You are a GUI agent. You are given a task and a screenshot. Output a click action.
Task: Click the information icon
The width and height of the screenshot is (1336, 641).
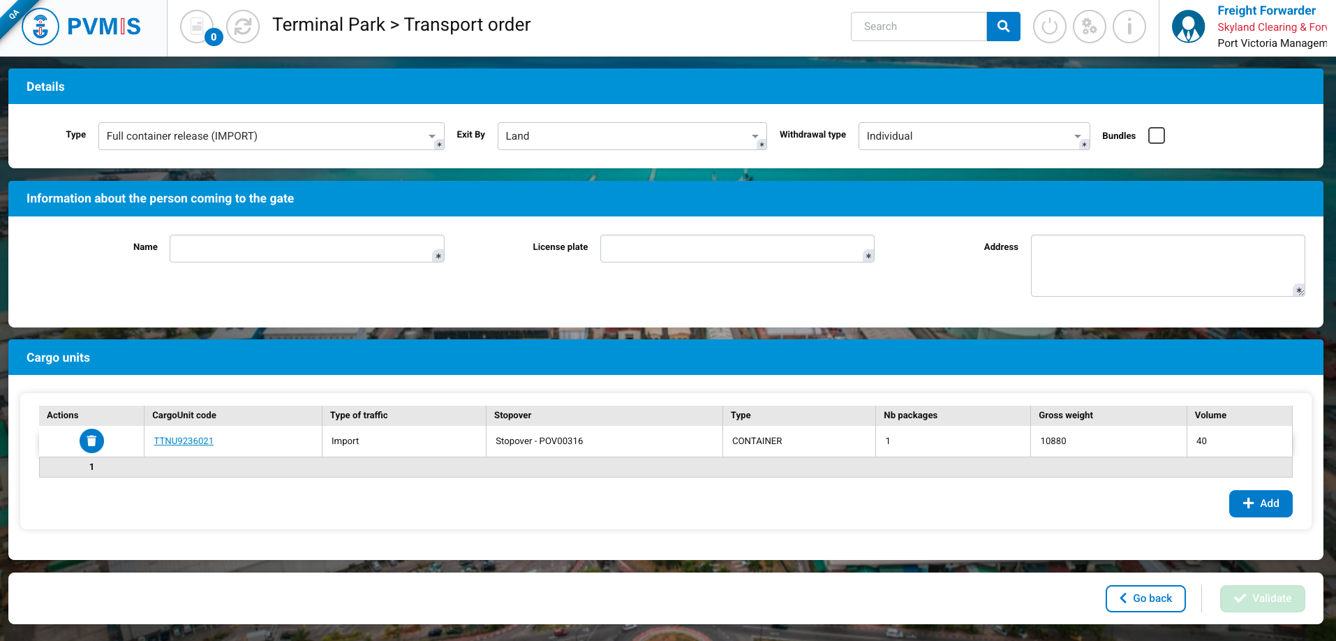1129,27
